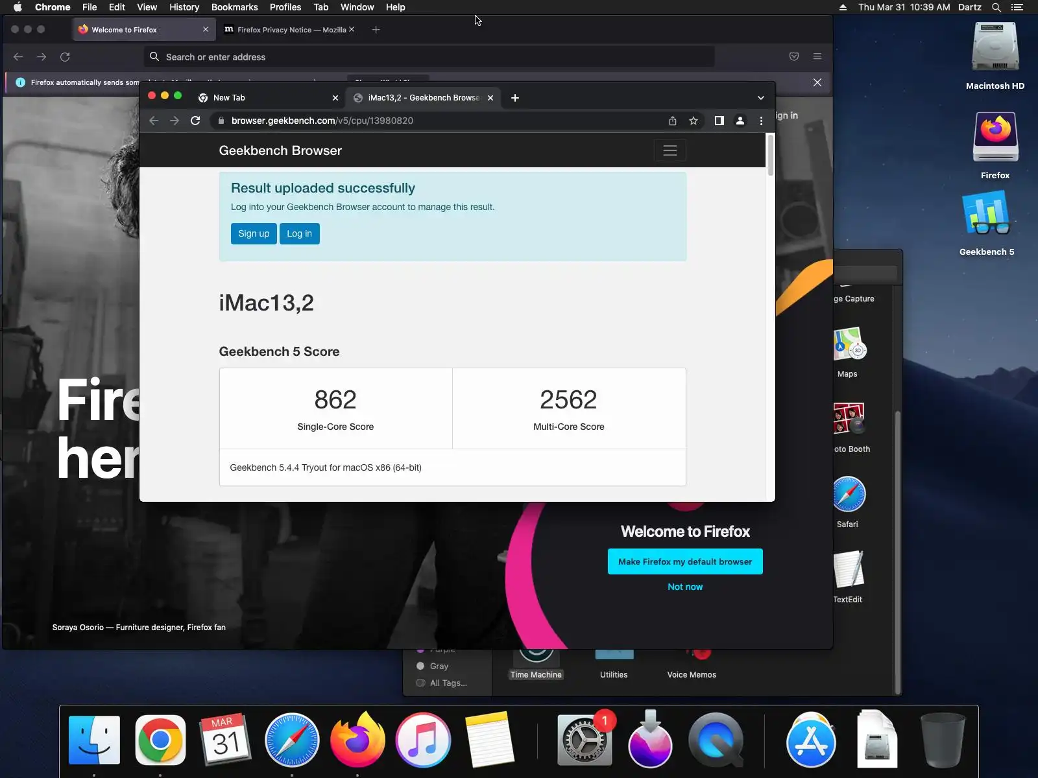Expand the Chrome tab search chevron
The width and height of the screenshot is (1038, 778).
coord(761,98)
